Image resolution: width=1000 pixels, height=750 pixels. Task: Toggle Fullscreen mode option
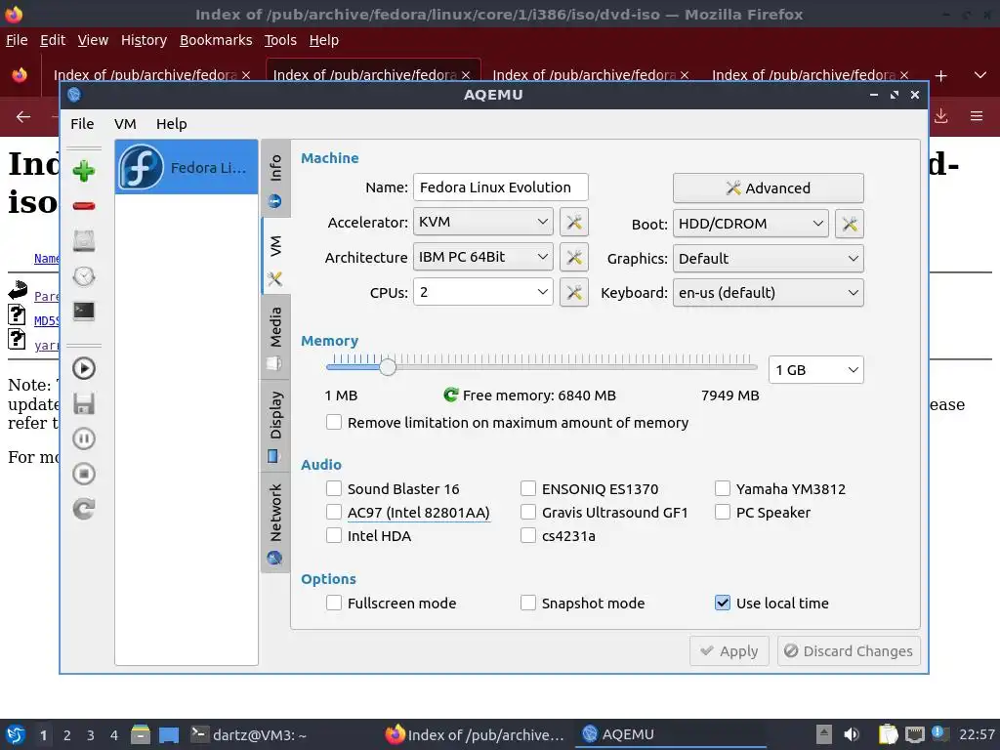(334, 603)
